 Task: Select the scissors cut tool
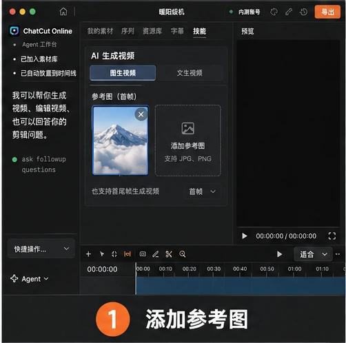(169, 254)
